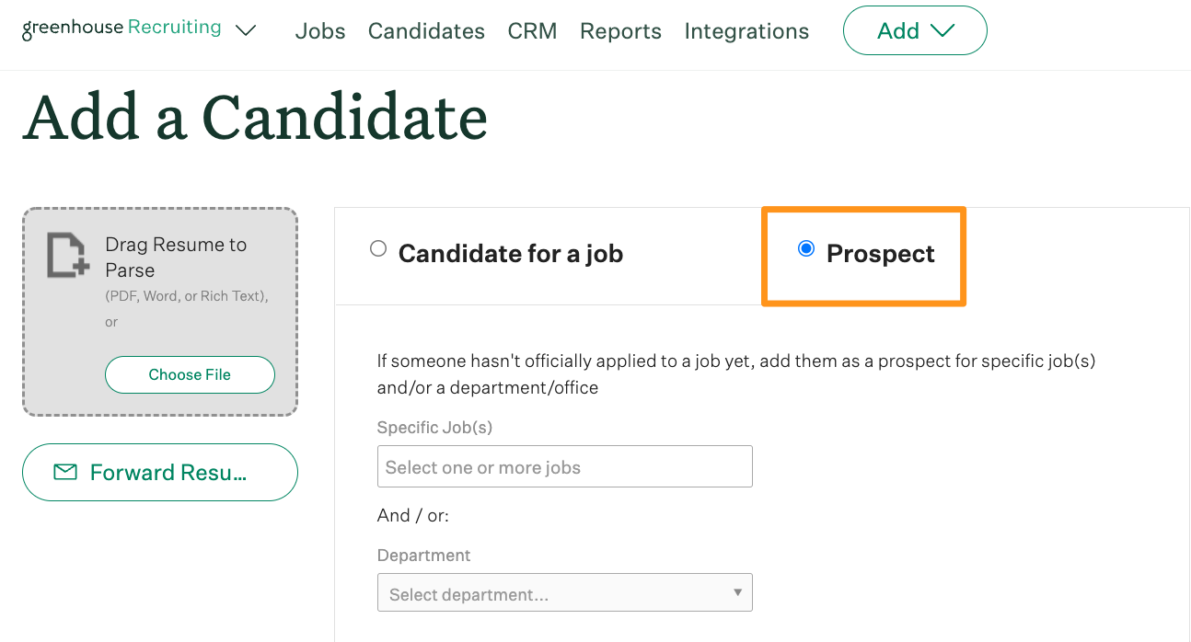Open the Select department dropdown
The height and width of the screenshot is (642, 1191).
click(x=564, y=593)
